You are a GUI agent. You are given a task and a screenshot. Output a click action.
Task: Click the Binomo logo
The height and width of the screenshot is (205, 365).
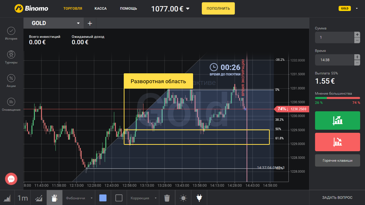[x=31, y=8]
